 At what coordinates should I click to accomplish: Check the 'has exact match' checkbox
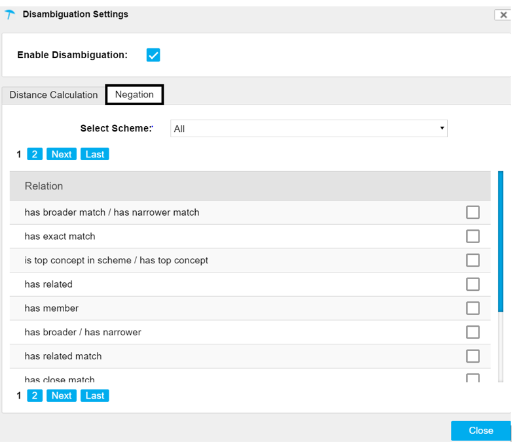coord(473,237)
